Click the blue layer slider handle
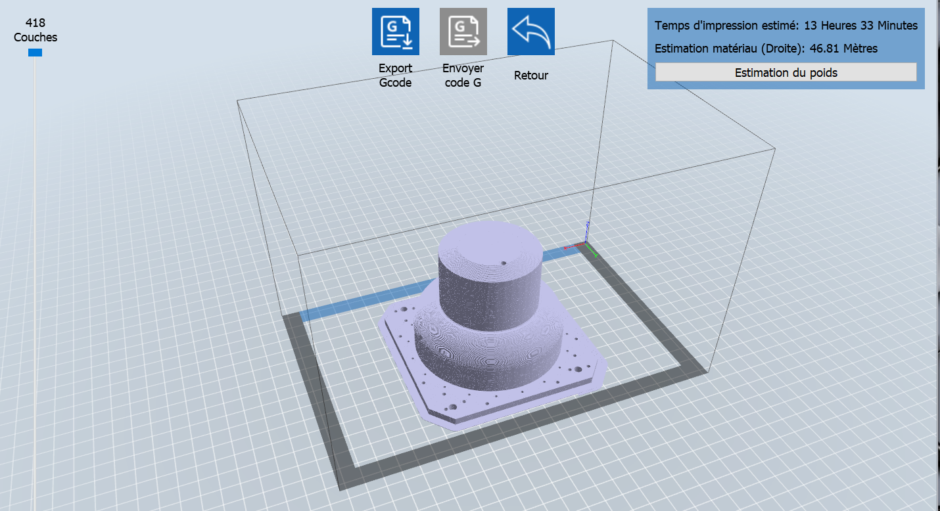 (x=35, y=53)
